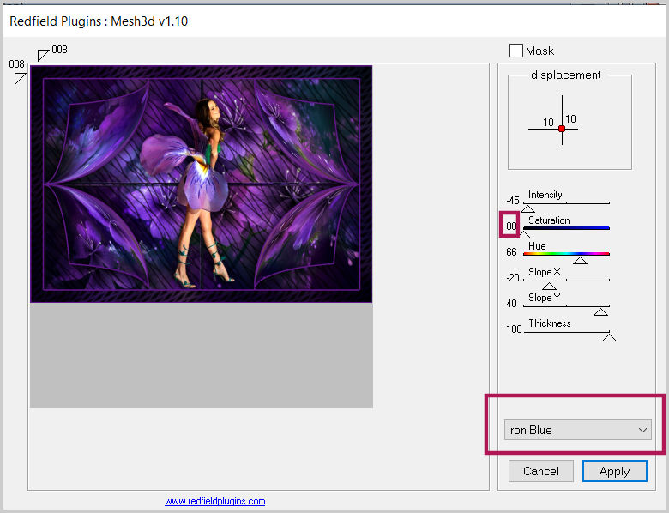669x513 pixels.
Task: Open the www.redfieldplugins.com link
Action: tap(215, 501)
